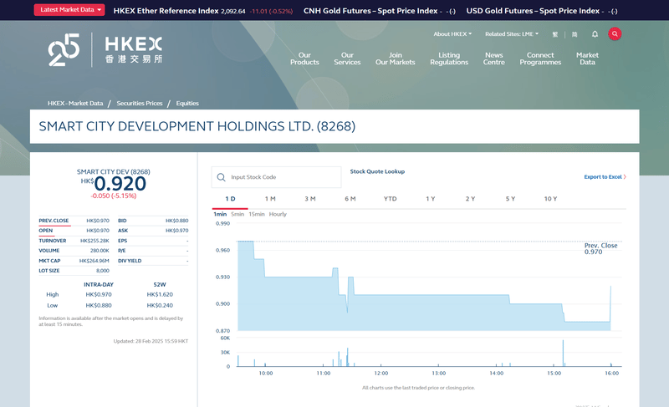Switch to Traditional Chinese language icon
The height and width of the screenshot is (407, 669).
pyautogui.click(x=555, y=34)
